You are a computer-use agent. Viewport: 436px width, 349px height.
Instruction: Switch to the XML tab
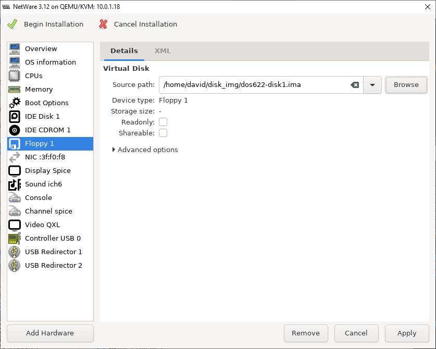[163, 51]
